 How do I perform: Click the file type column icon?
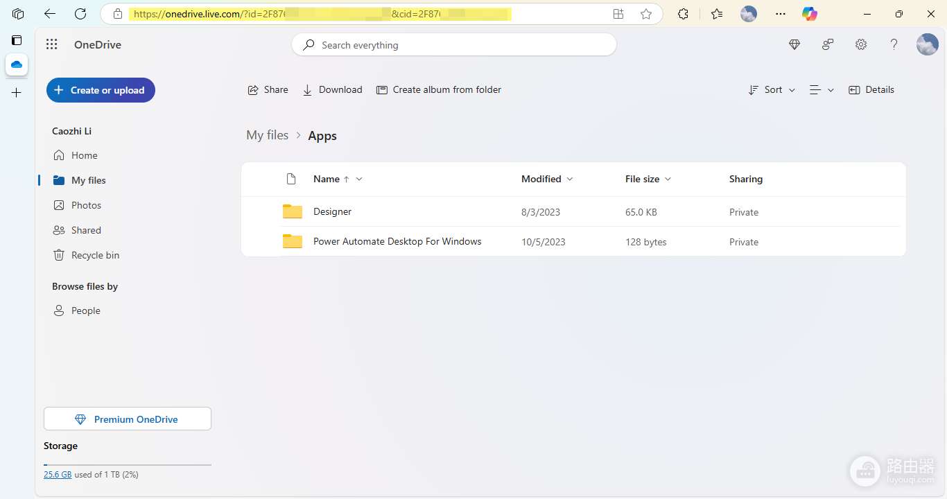(x=291, y=179)
